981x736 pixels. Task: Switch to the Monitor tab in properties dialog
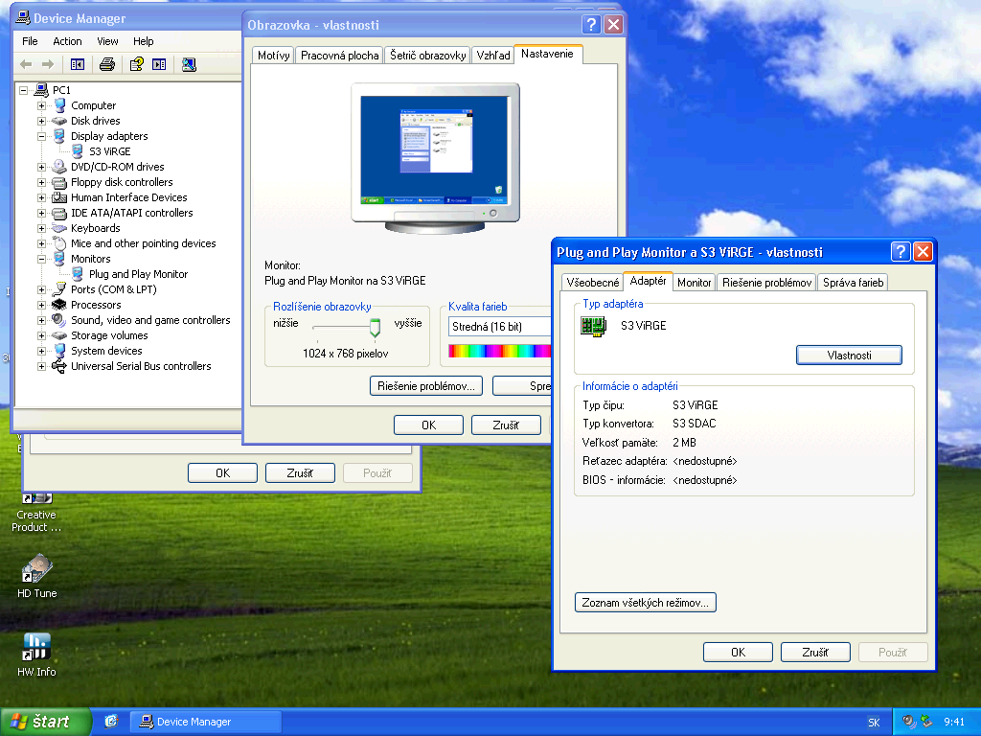pos(694,283)
